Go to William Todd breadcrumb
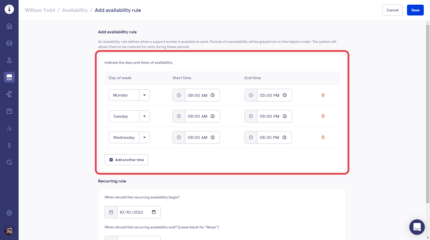Image resolution: width=430 pixels, height=240 pixels. tap(40, 10)
